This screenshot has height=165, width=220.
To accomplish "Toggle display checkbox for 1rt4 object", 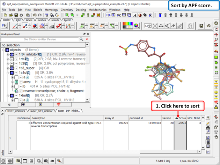I will pyautogui.click(x=12, y=59).
